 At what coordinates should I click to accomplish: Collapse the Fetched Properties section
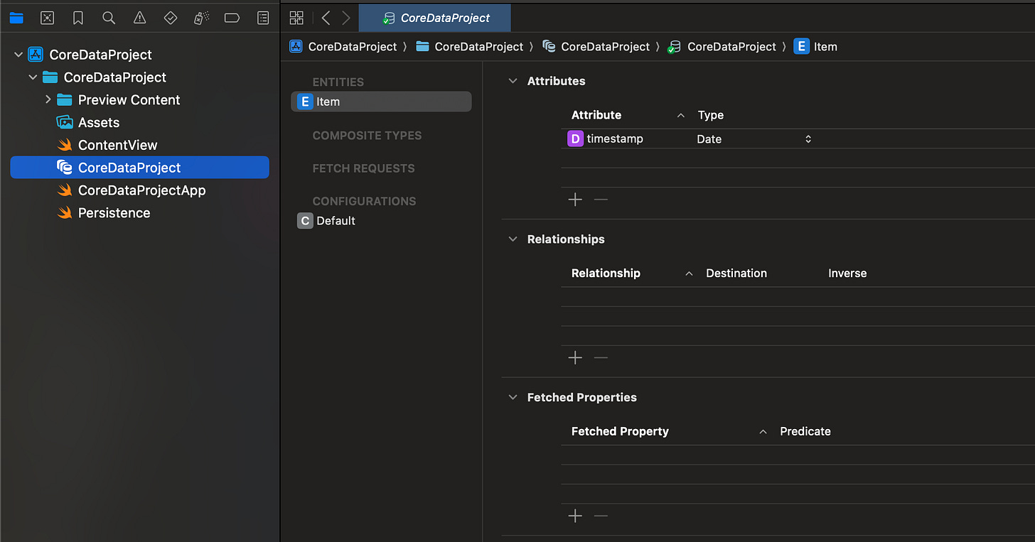point(513,398)
